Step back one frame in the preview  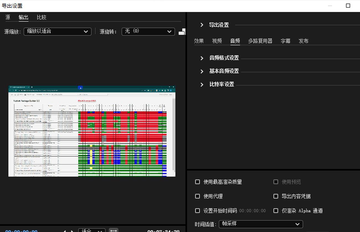point(65,230)
